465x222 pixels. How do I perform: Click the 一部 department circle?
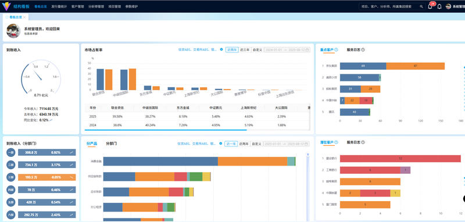[11, 152]
